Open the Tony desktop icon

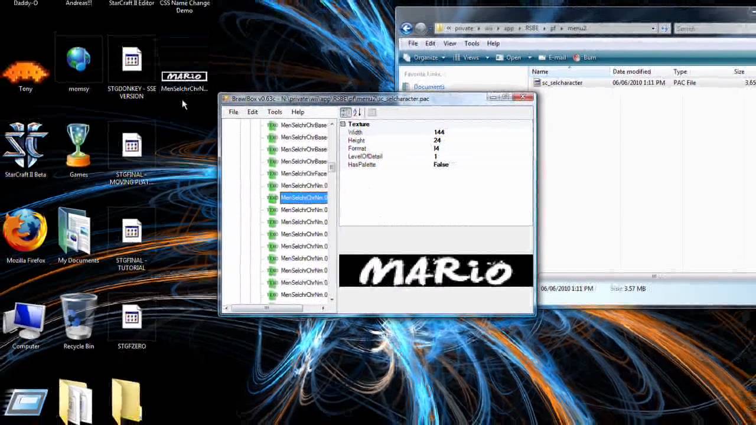pos(25,74)
